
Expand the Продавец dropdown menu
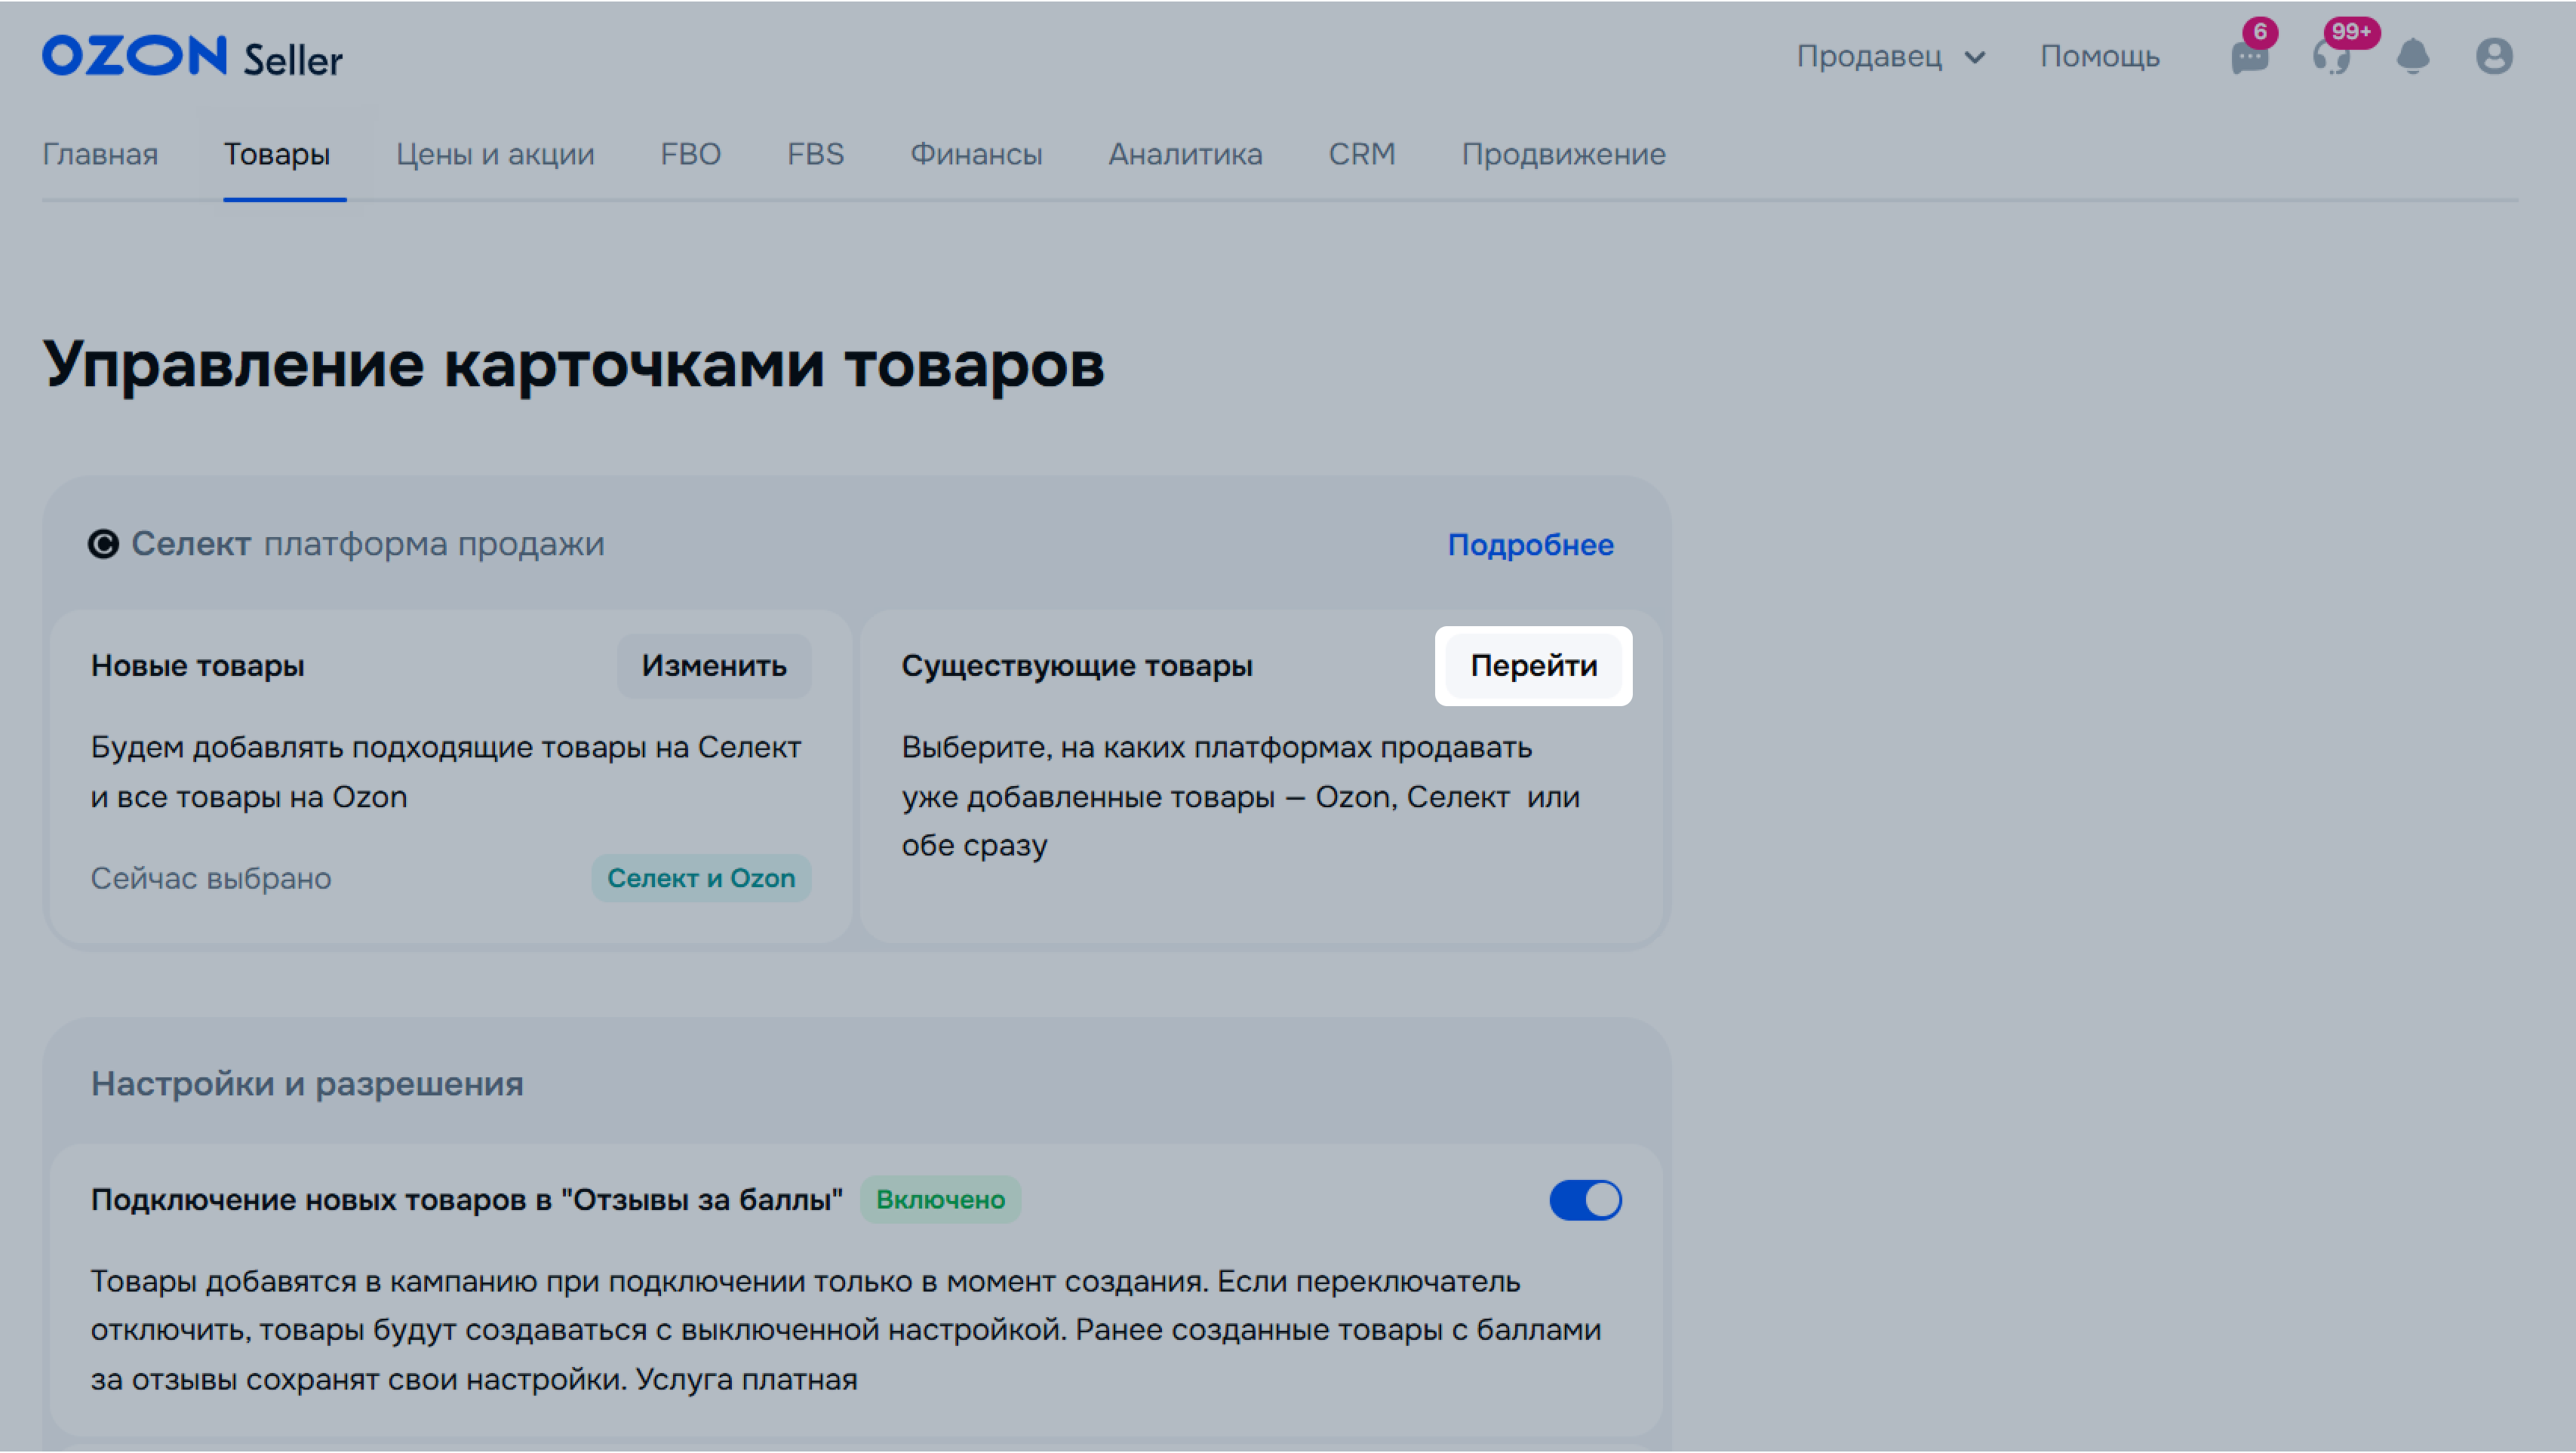click(x=1890, y=56)
